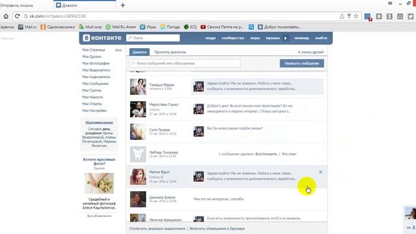Switch to the Диалоги tab

coord(139,52)
